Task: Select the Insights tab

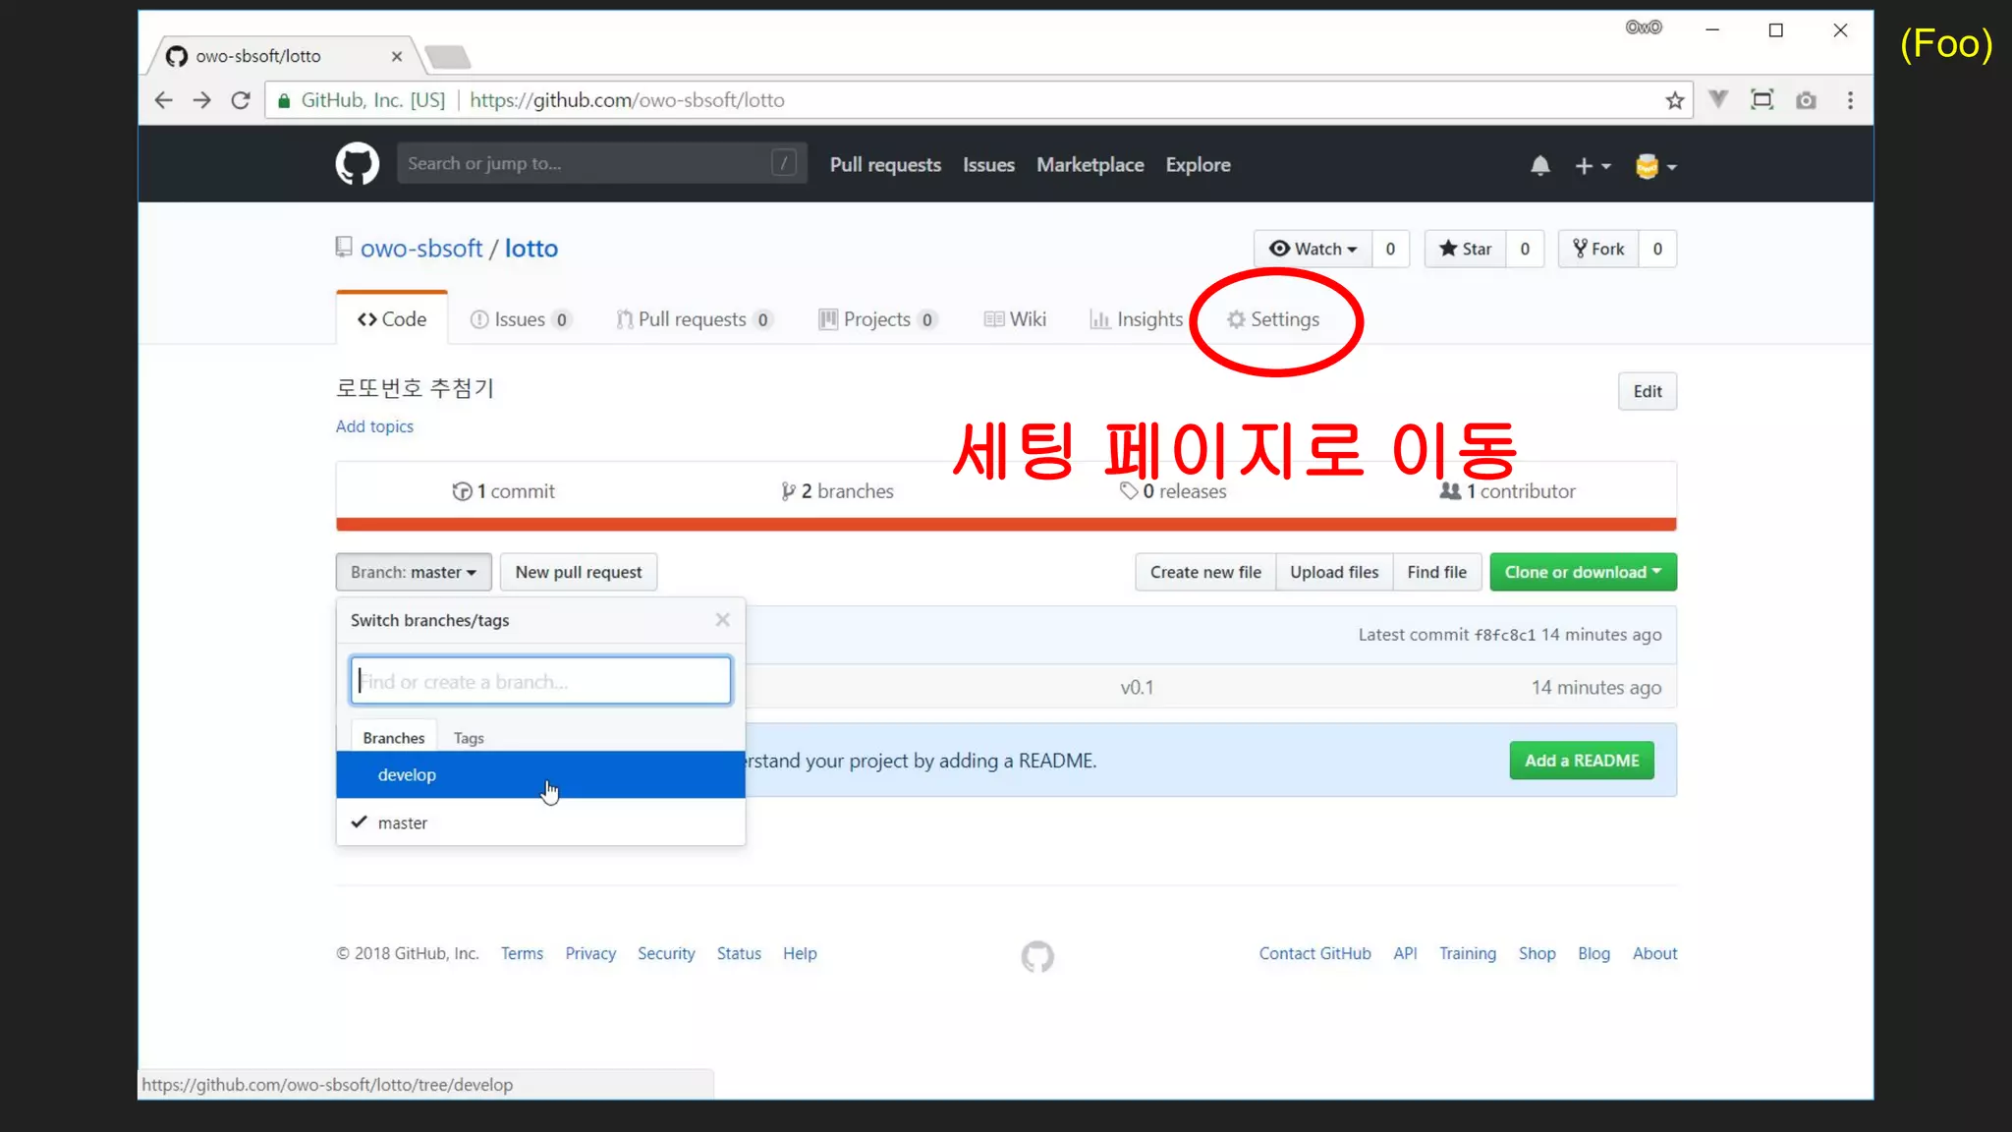Action: (x=1136, y=319)
